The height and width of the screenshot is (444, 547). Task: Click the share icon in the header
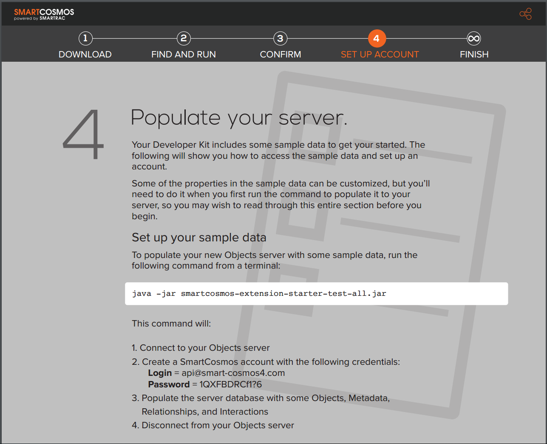(525, 14)
